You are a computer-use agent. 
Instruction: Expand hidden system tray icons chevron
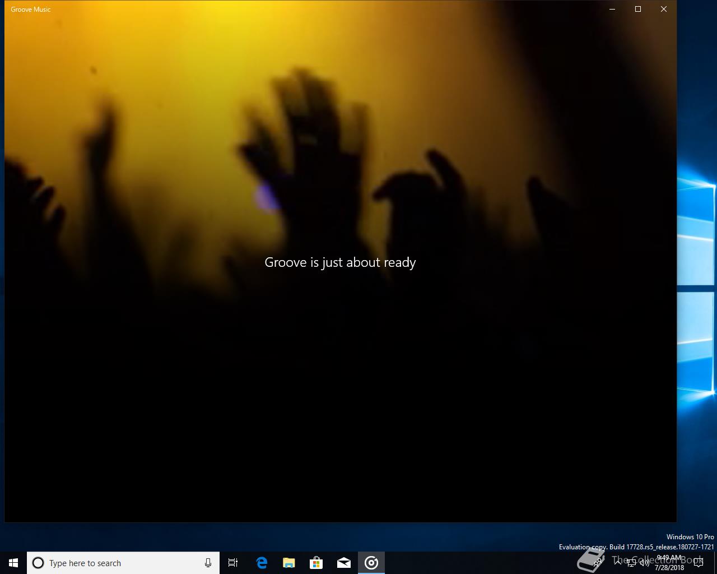click(x=618, y=563)
